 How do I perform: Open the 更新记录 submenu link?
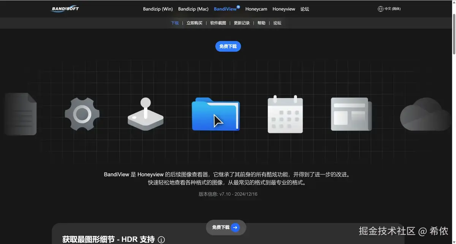(242, 23)
